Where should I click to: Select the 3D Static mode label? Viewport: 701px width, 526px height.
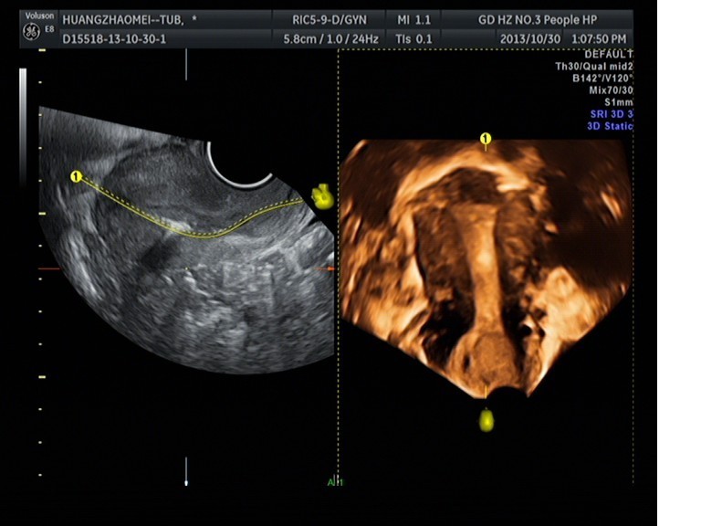(609, 126)
